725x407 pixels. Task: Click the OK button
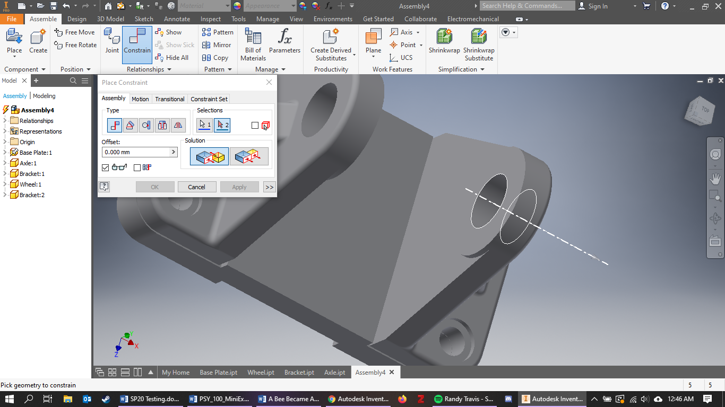point(155,187)
